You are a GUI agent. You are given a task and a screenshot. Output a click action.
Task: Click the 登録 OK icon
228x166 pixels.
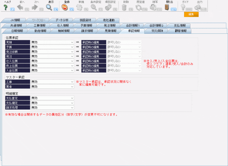click(65, 7)
